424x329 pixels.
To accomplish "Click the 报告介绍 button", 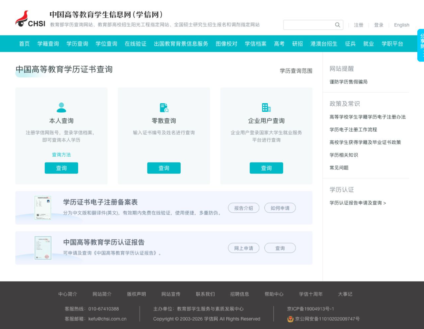I will 244,208.
